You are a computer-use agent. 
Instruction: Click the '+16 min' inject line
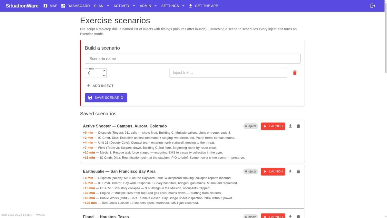click(164, 158)
